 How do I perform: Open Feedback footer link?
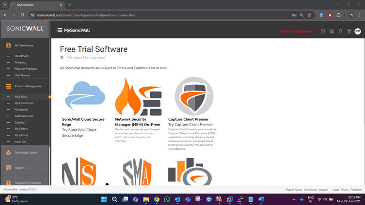(x=356, y=189)
